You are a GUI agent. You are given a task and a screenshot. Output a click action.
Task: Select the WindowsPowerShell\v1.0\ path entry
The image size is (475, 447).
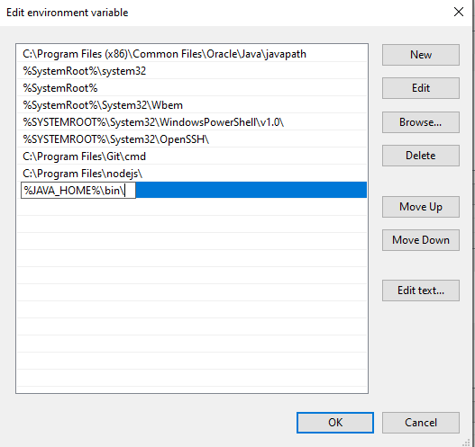[x=192, y=122]
